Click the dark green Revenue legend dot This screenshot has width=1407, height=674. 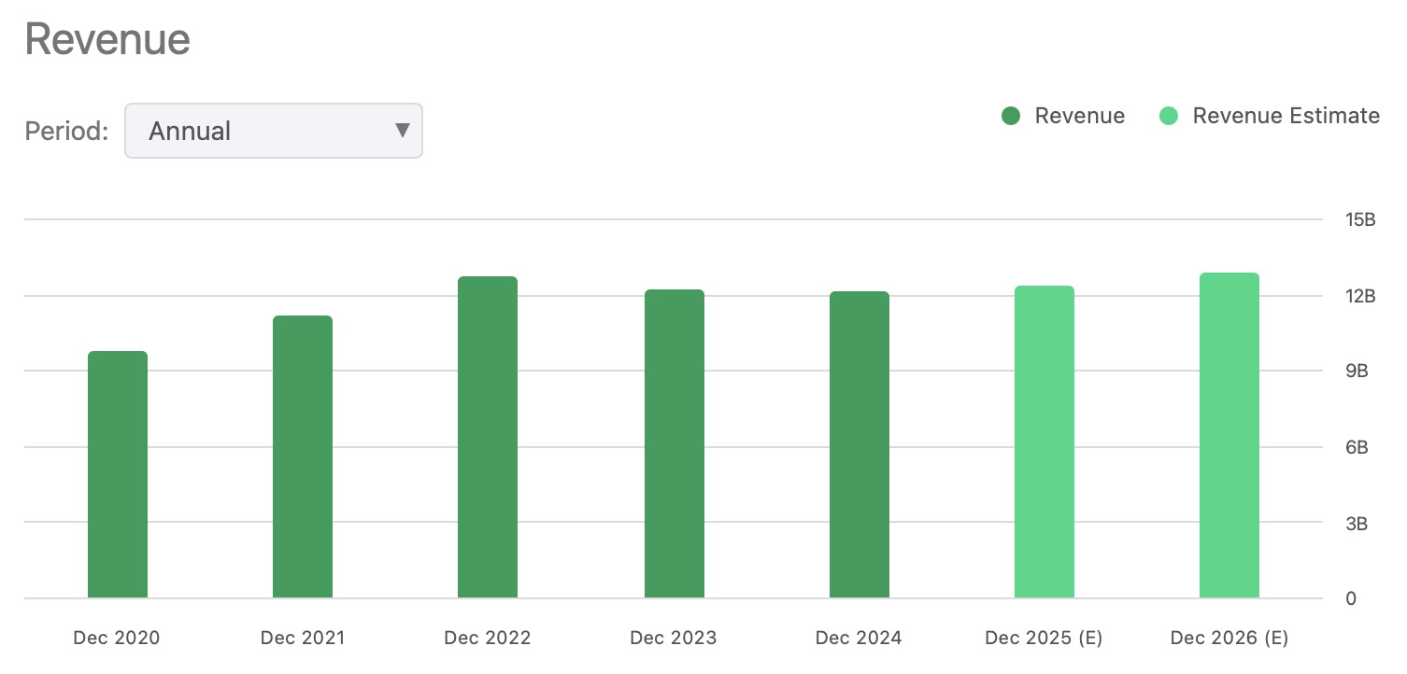[1010, 117]
